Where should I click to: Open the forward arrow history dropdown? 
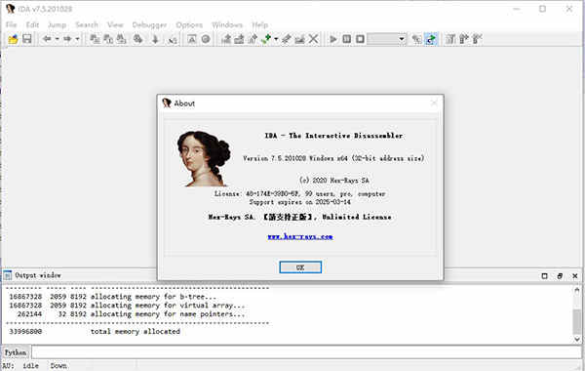[78, 39]
